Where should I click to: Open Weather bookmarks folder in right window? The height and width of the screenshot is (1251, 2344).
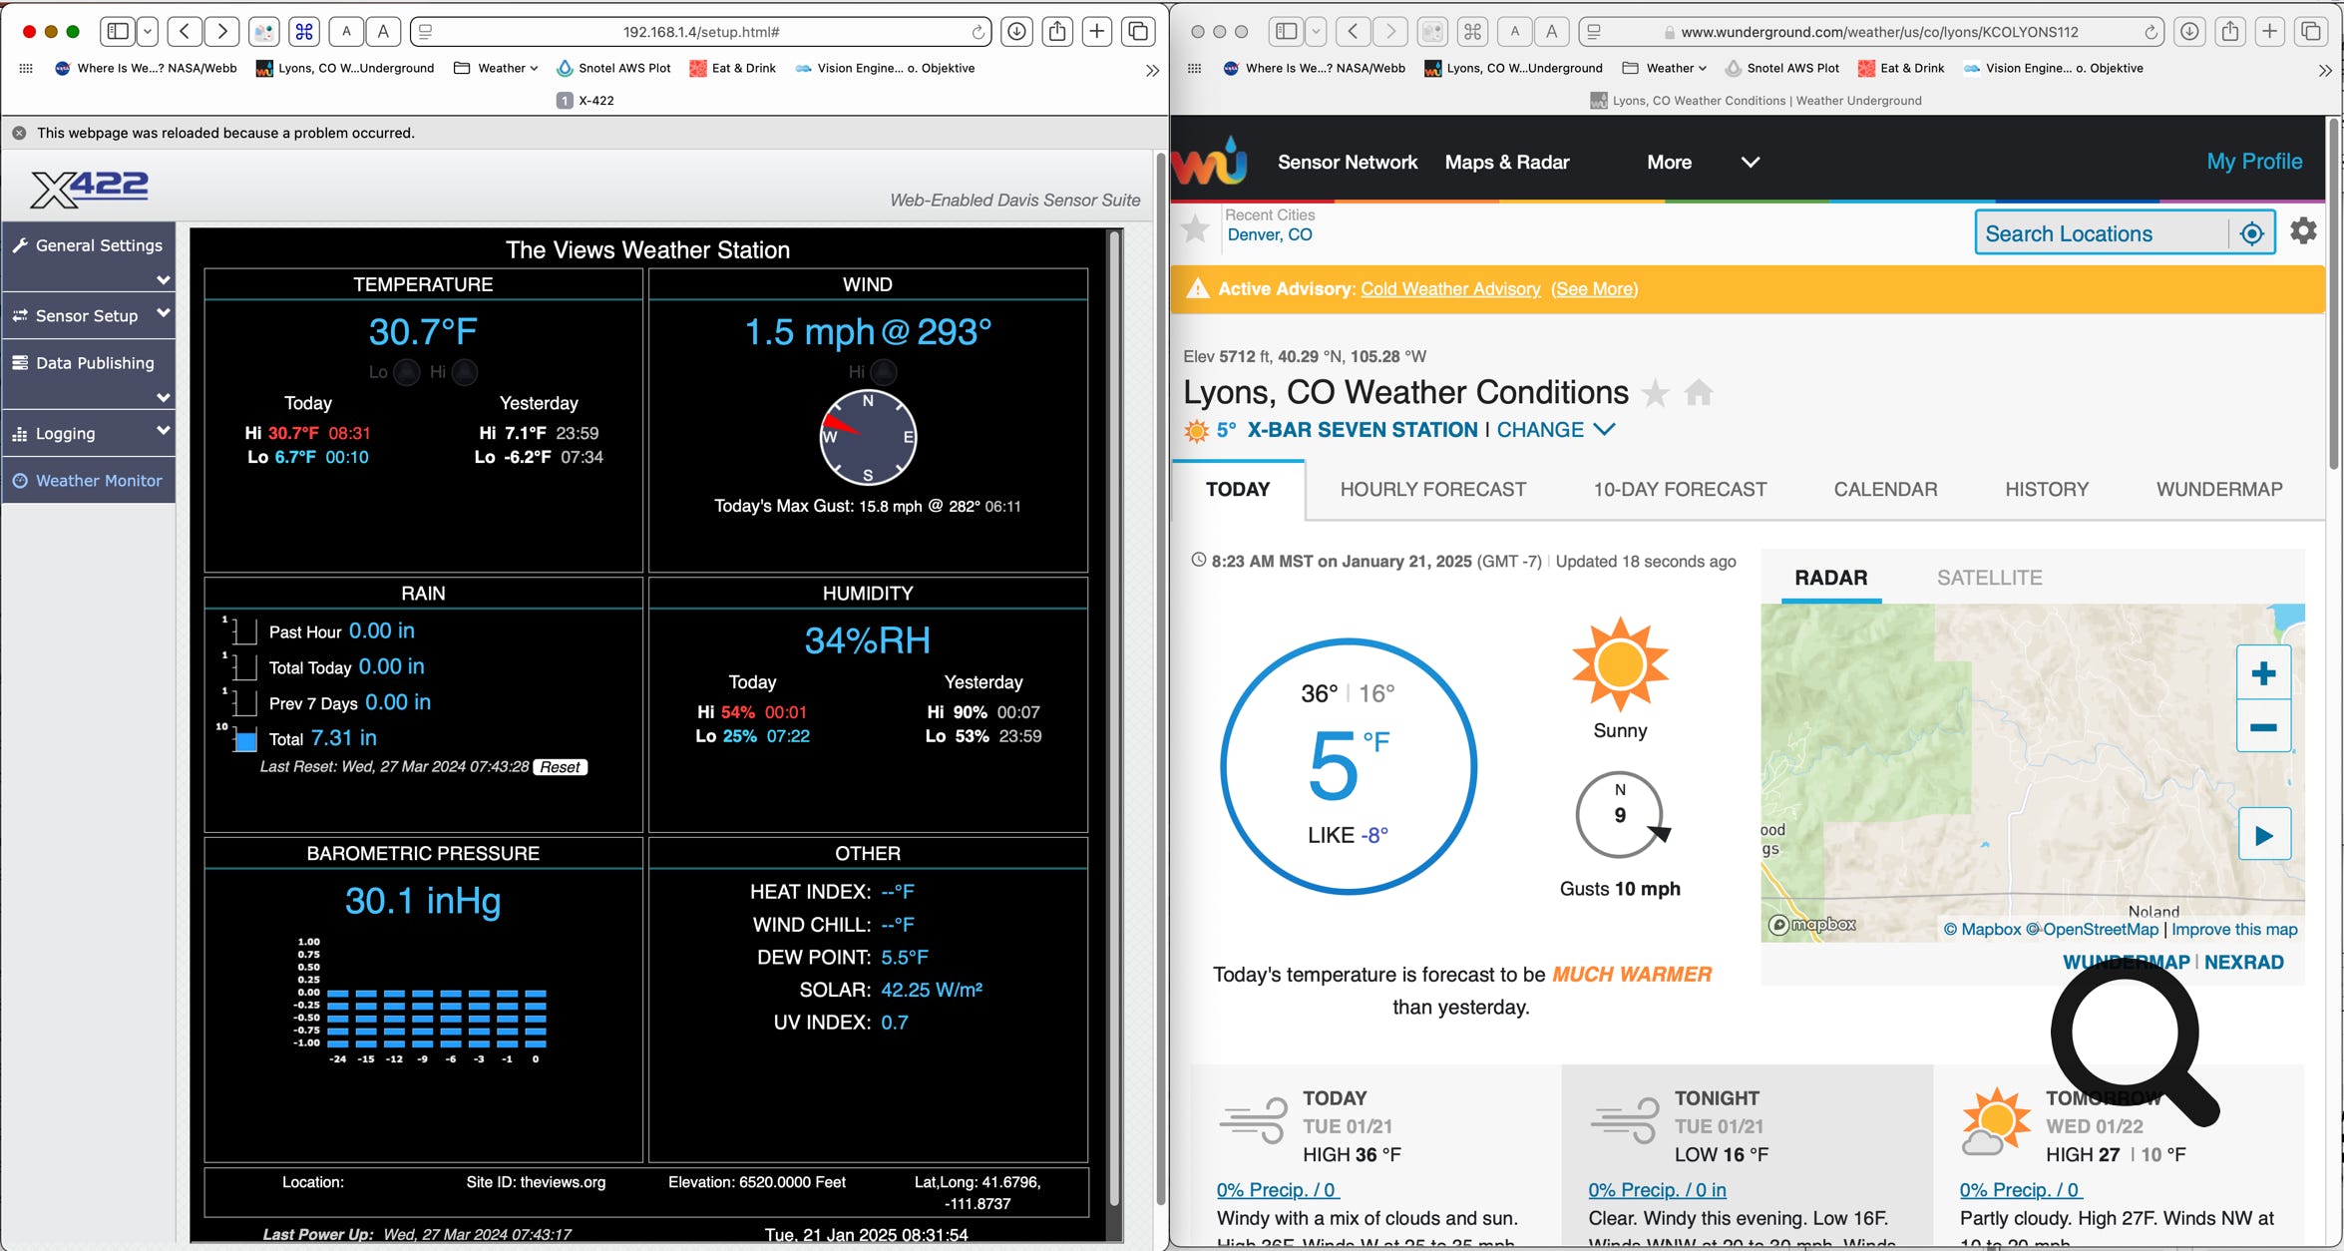click(x=1665, y=68)
